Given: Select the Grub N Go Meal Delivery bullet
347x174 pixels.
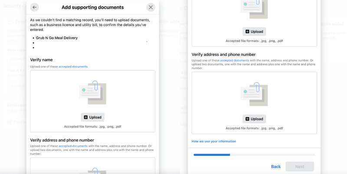Looking at the screenshot, I should pos(57,38).
